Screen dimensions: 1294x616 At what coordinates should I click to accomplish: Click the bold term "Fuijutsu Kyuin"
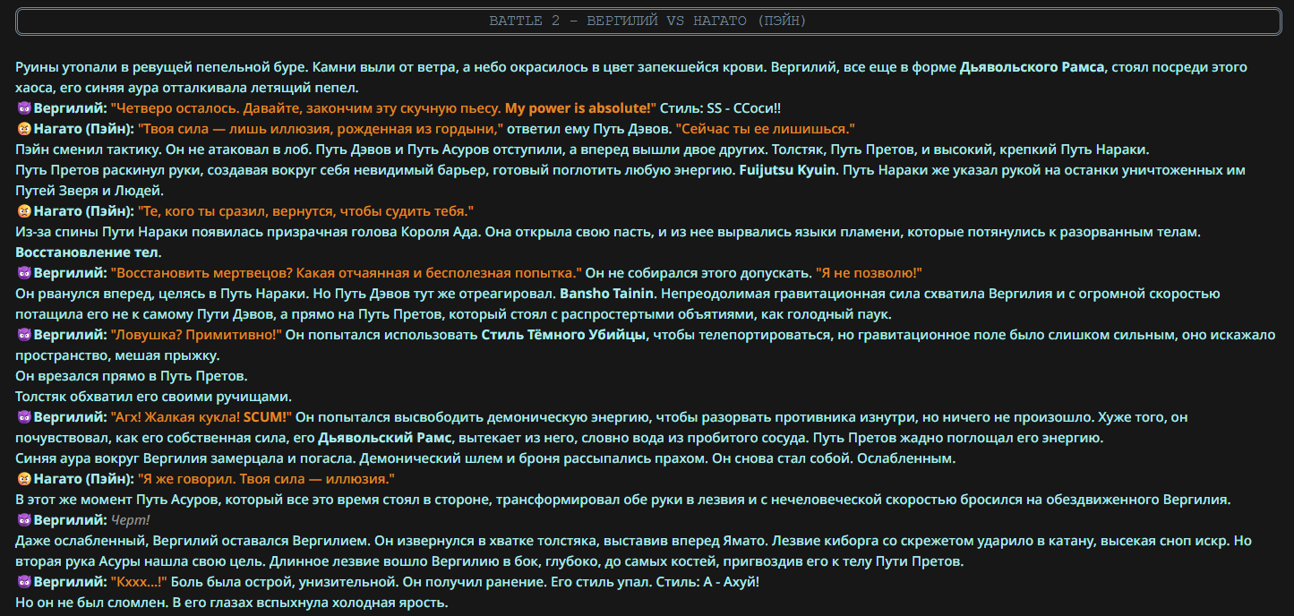point(785,170)
